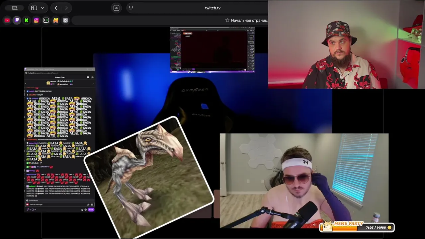Open page reader menu icon in address bar
Viewport: 425px width, 239px height.
(131, 8)
